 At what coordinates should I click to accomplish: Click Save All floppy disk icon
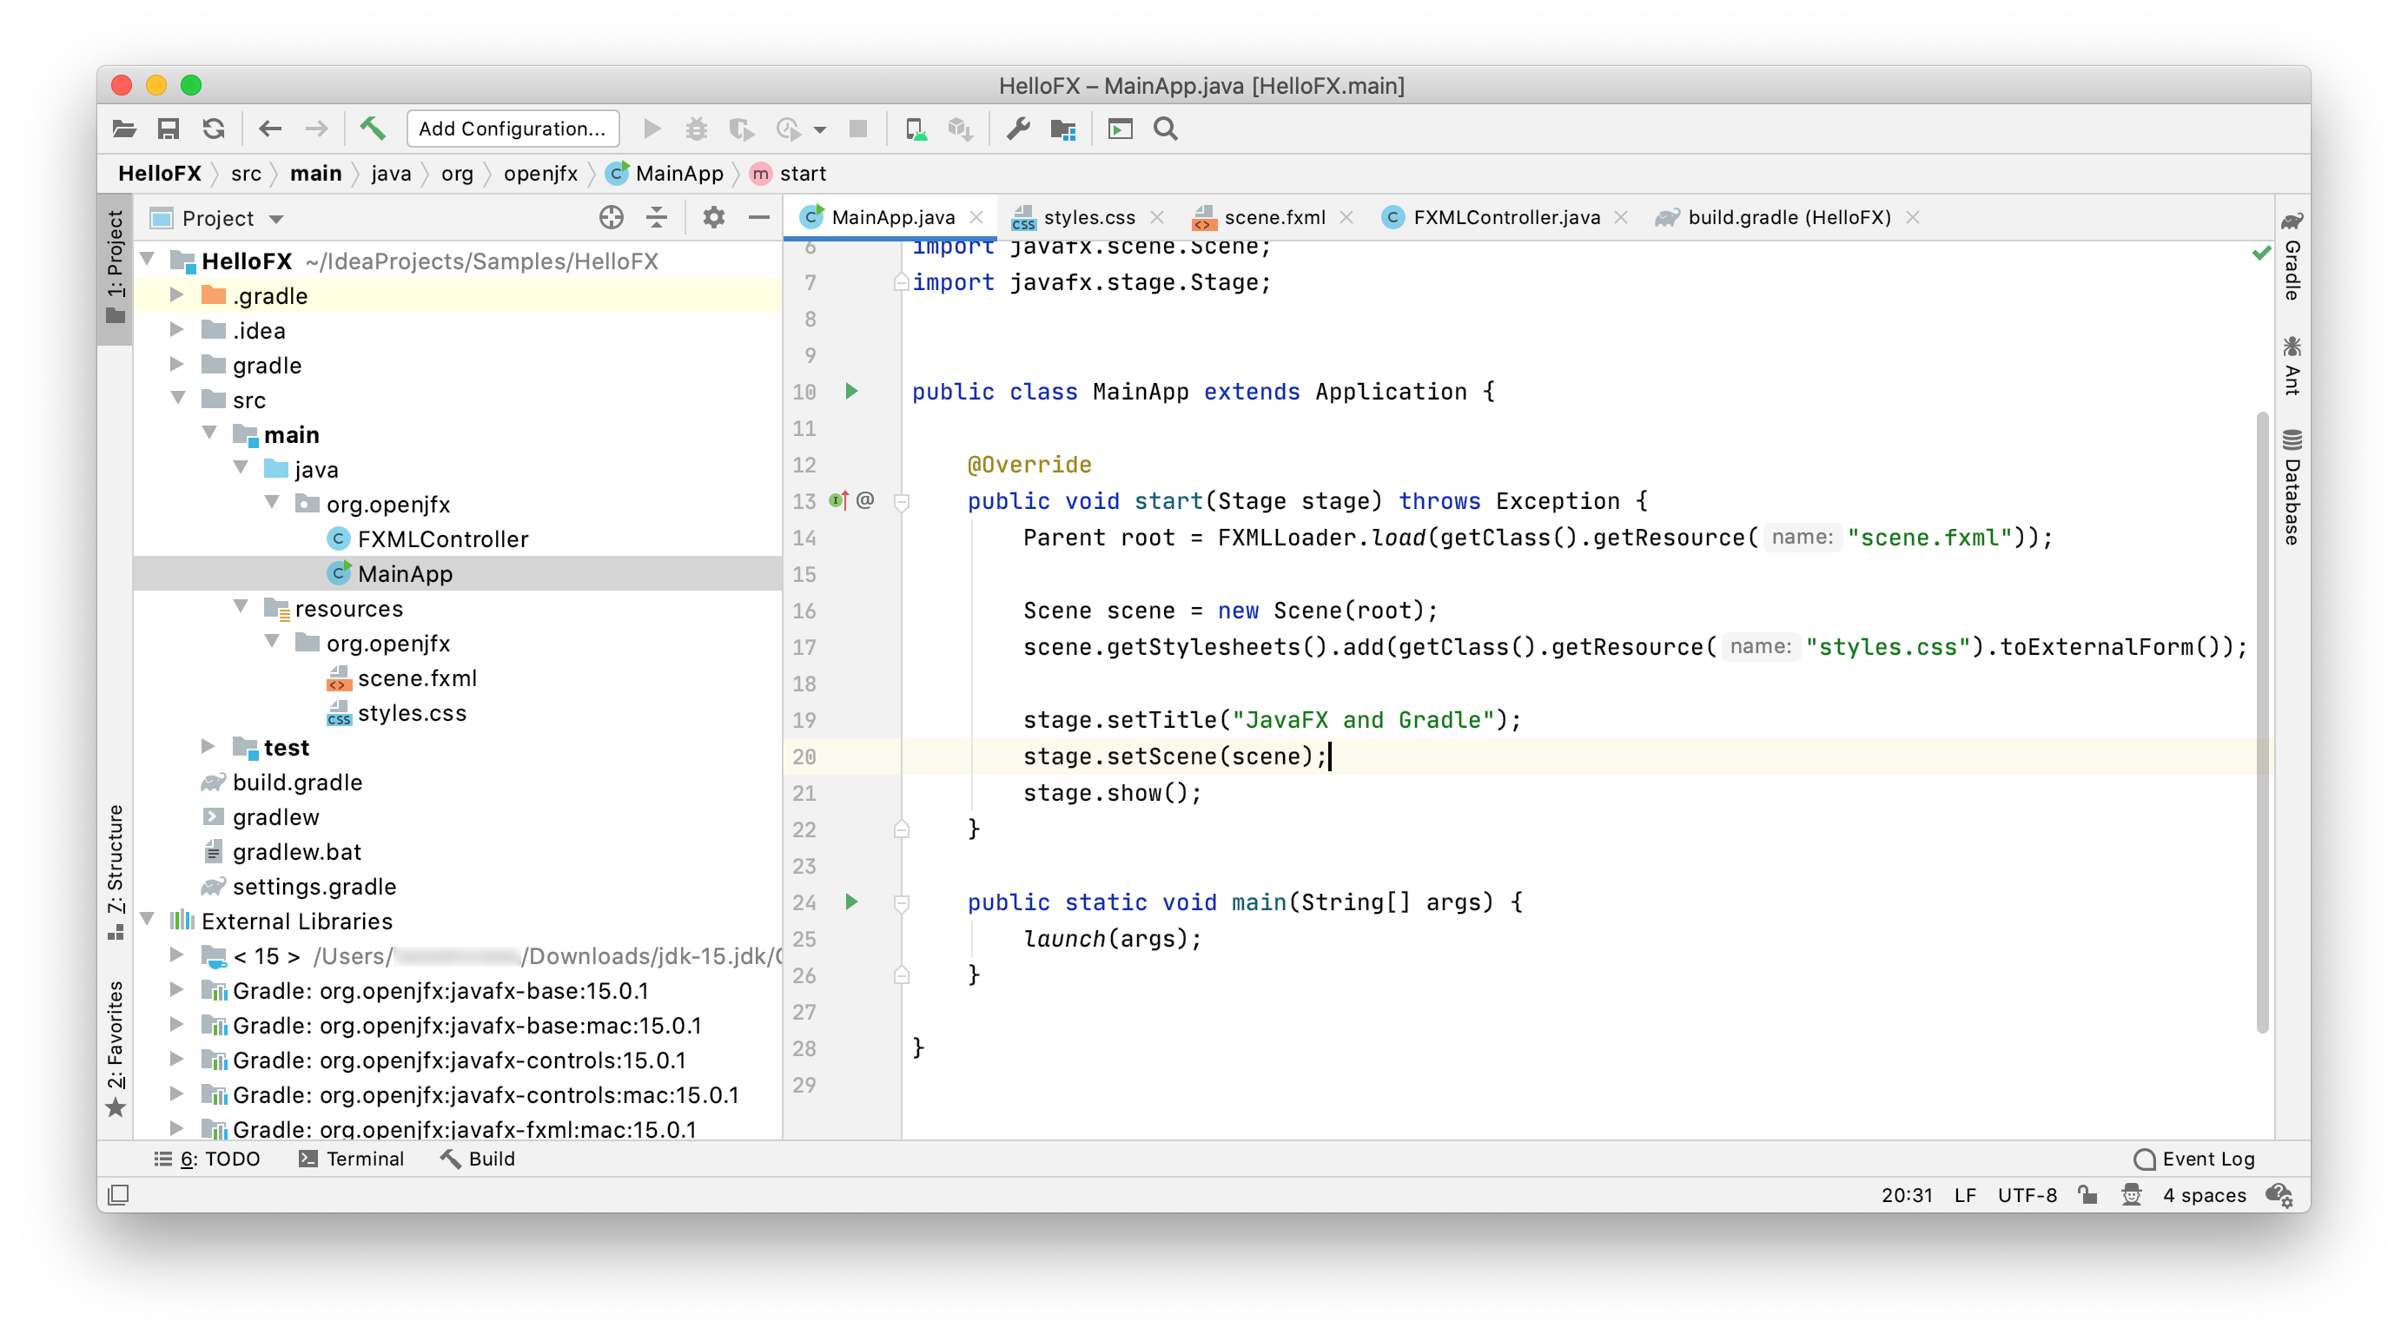point(169,129)
